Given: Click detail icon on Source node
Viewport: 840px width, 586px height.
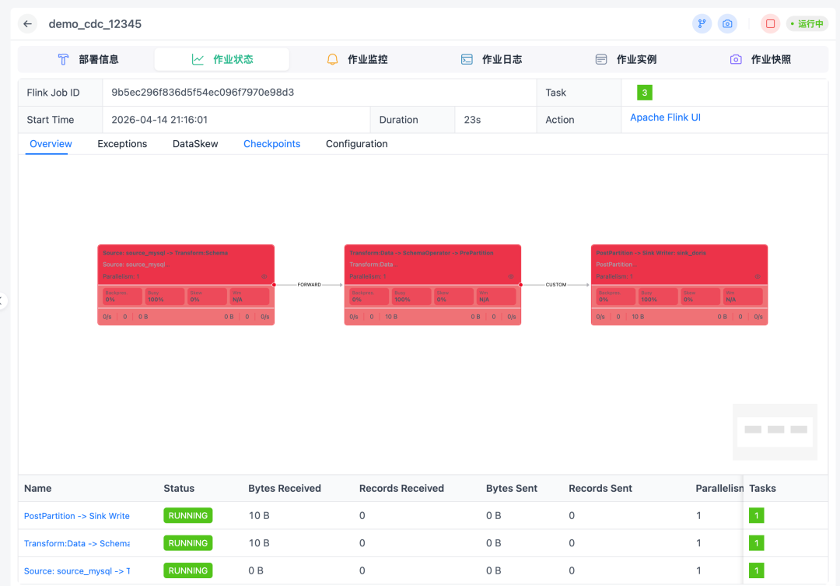Looking at the screenshot, I should tap(264, 276).
